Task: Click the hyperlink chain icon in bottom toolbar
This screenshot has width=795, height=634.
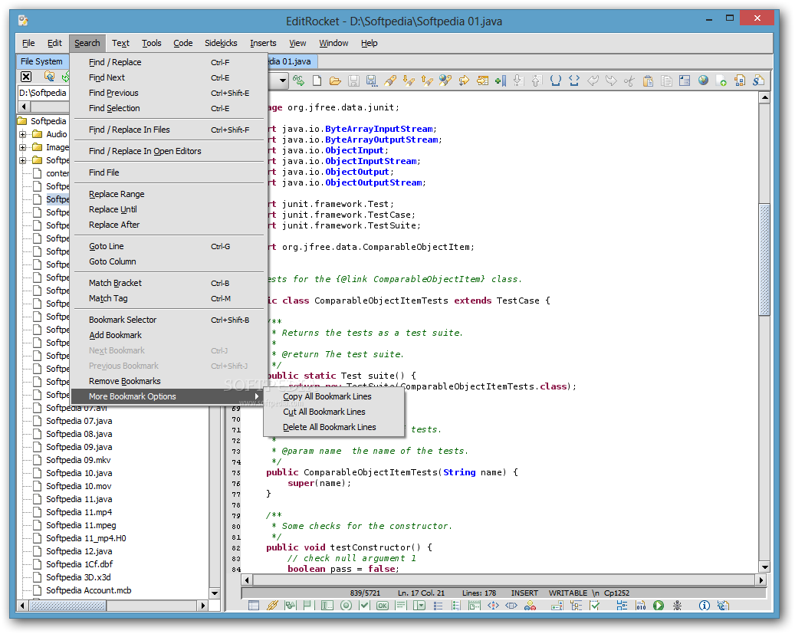Action: point(272,605)
